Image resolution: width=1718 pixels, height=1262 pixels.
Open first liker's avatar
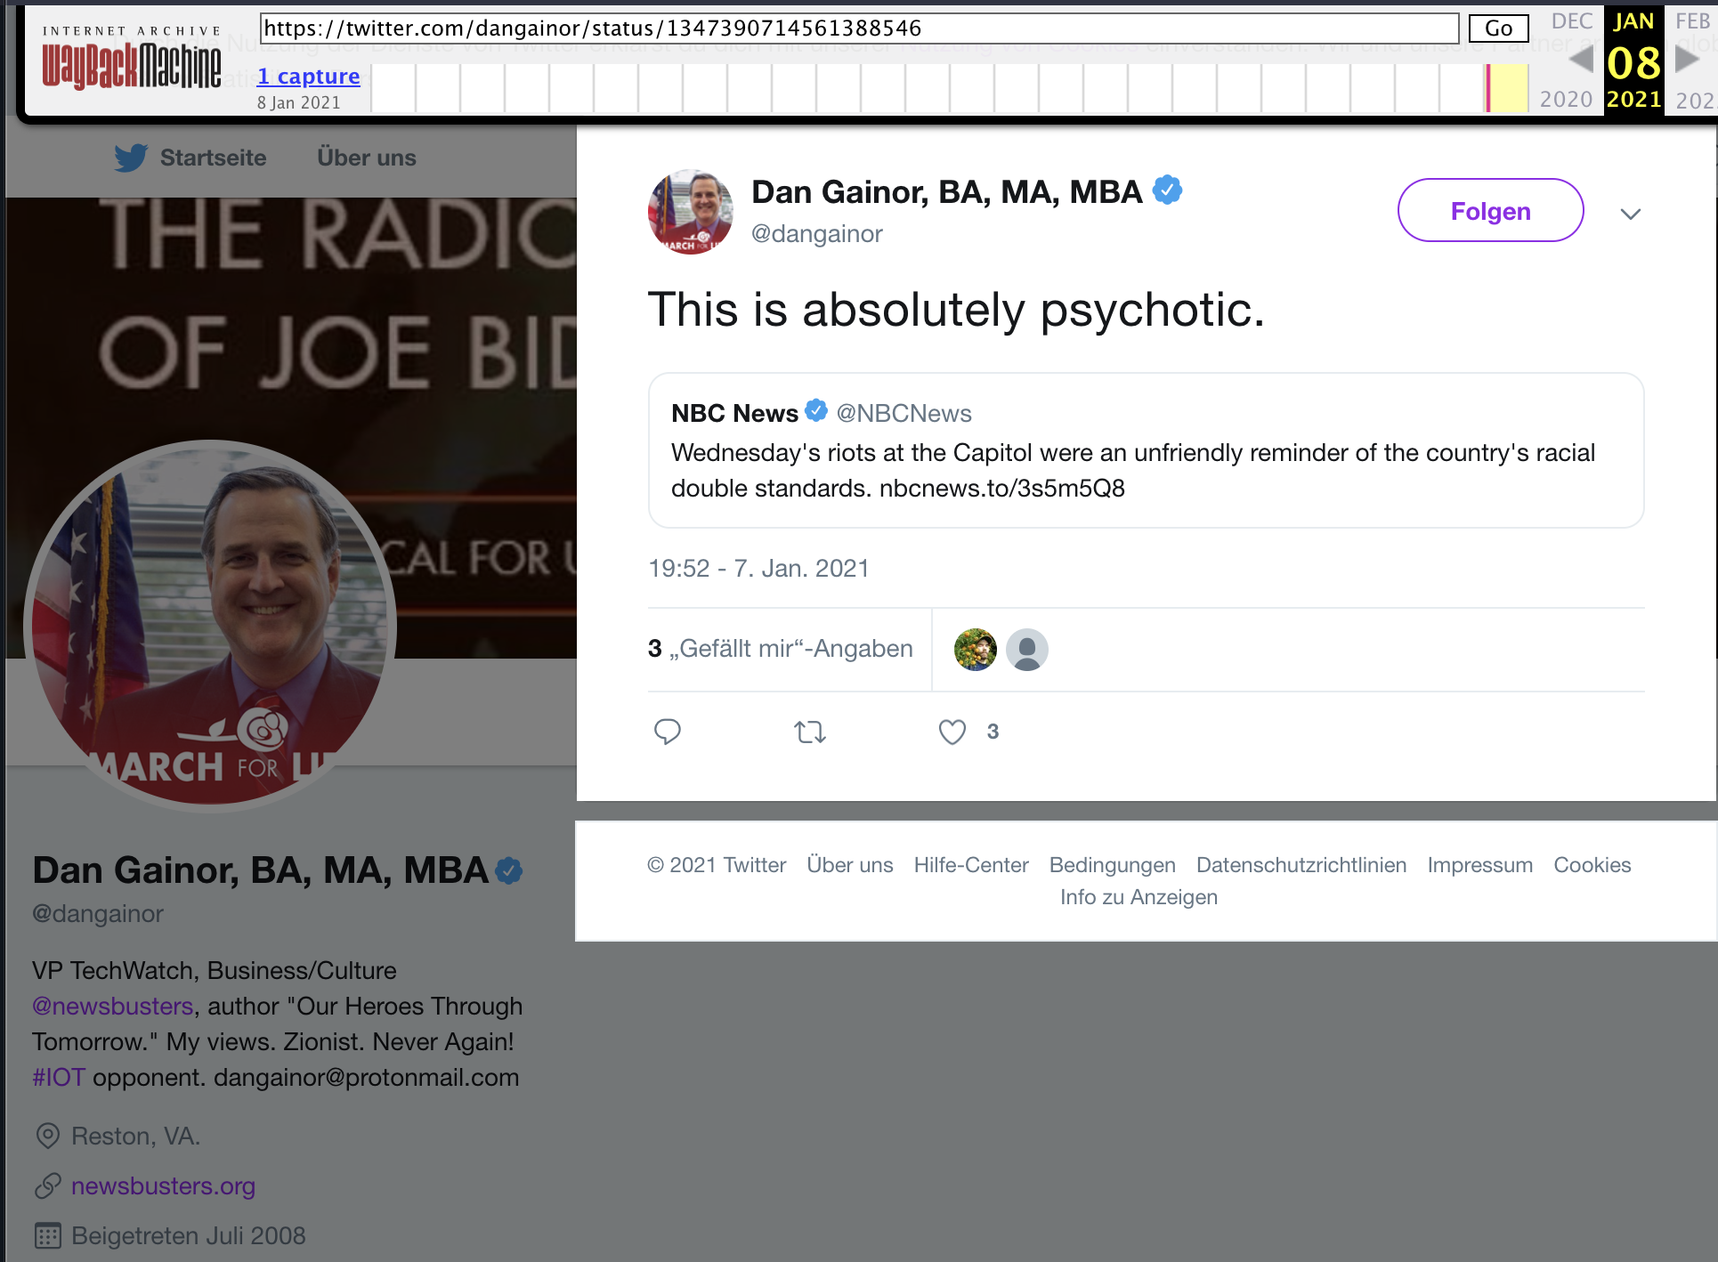976,650
